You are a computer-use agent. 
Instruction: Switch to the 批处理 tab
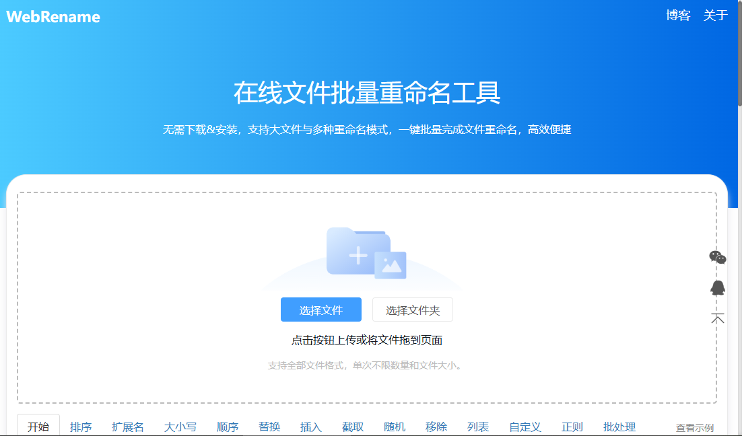tap(620, 427)
